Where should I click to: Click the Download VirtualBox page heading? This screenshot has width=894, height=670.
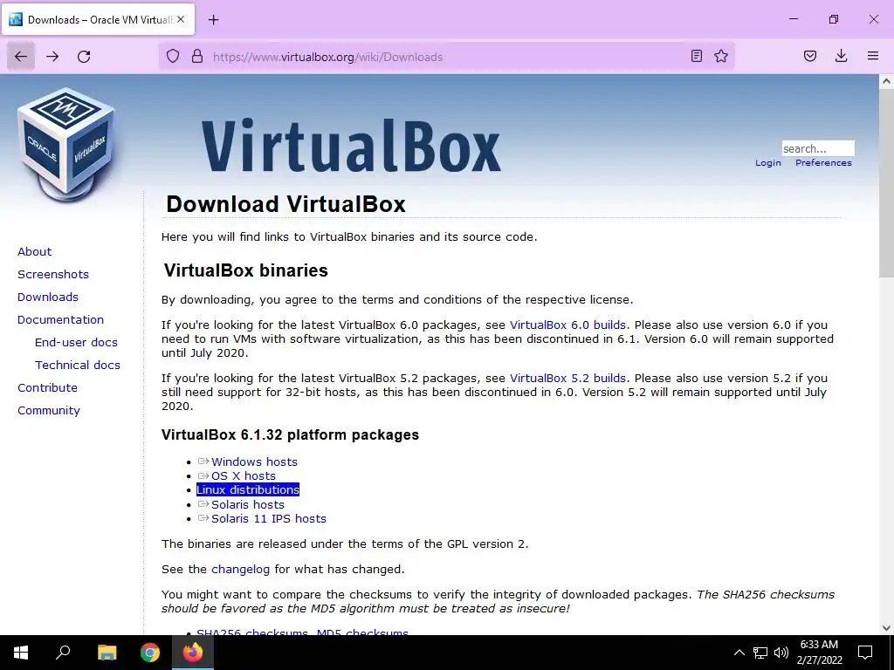[285, 204]
